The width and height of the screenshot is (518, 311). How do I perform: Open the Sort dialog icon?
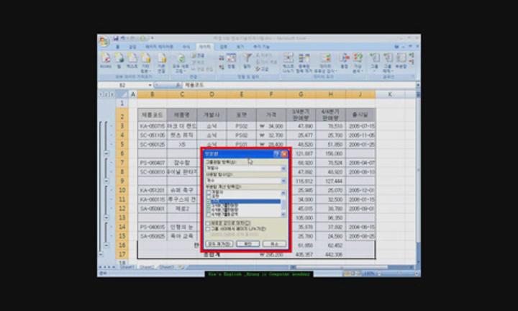coord(231,60)
